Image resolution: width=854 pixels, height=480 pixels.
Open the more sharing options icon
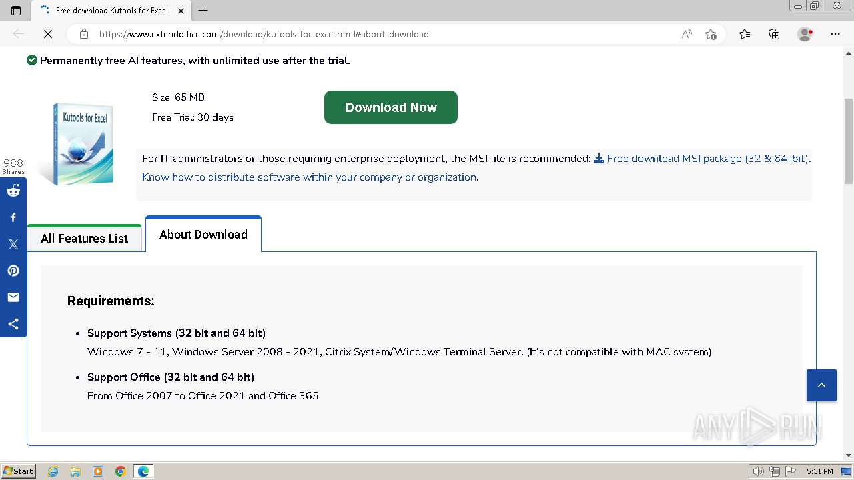click(13, 324)
